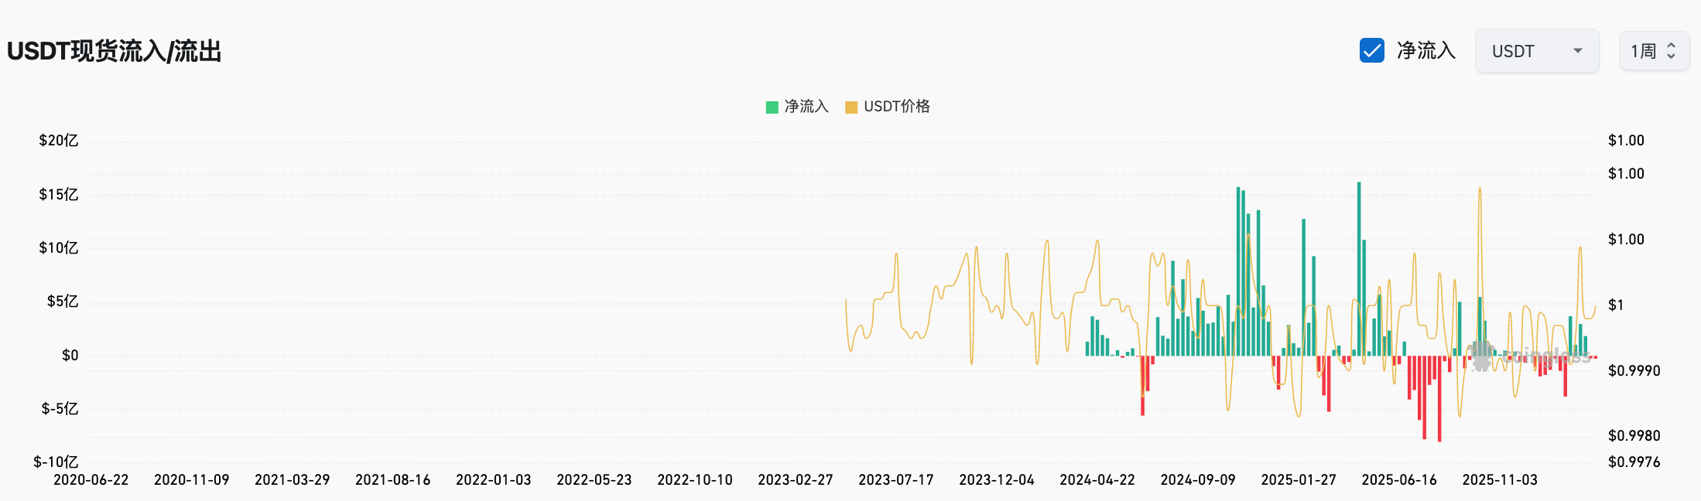Click the $0.9976 right axis label
The image size is (1701, 501).
pos(1634,462)
